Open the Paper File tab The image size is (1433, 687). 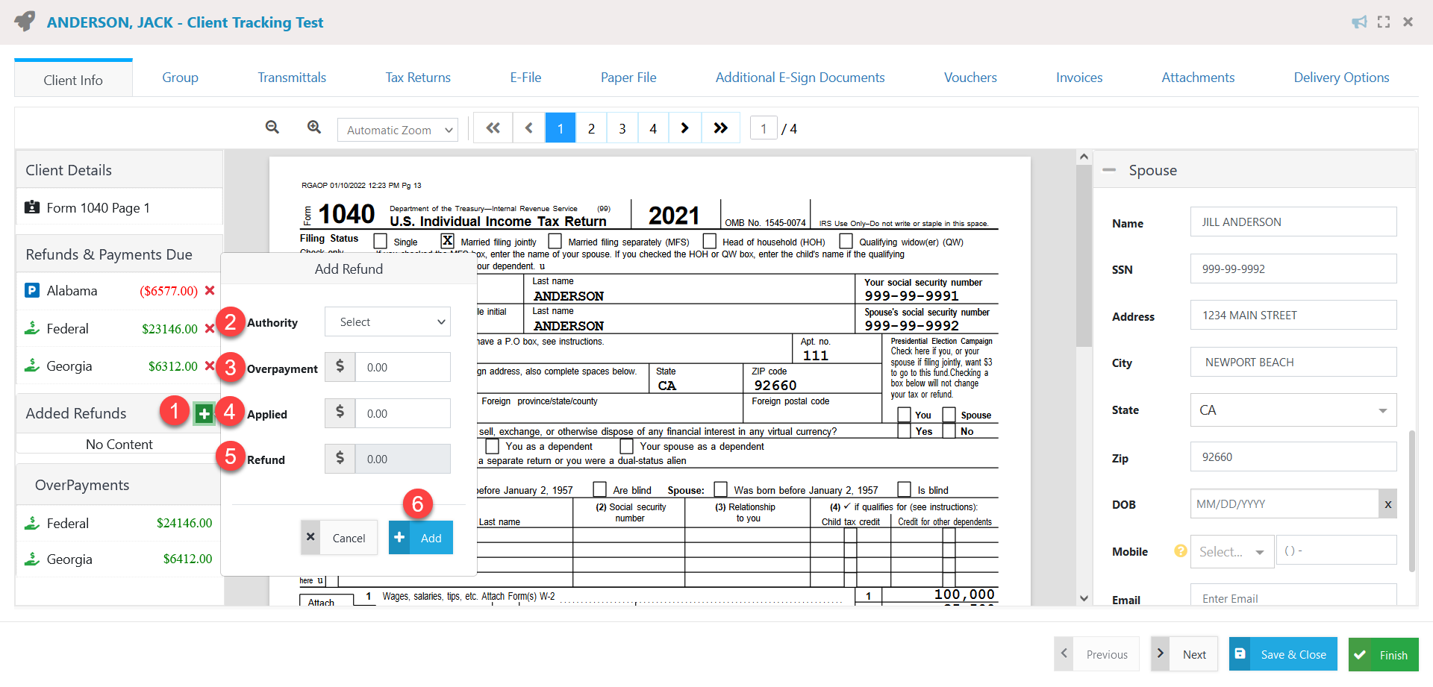(x=628, y=78)
